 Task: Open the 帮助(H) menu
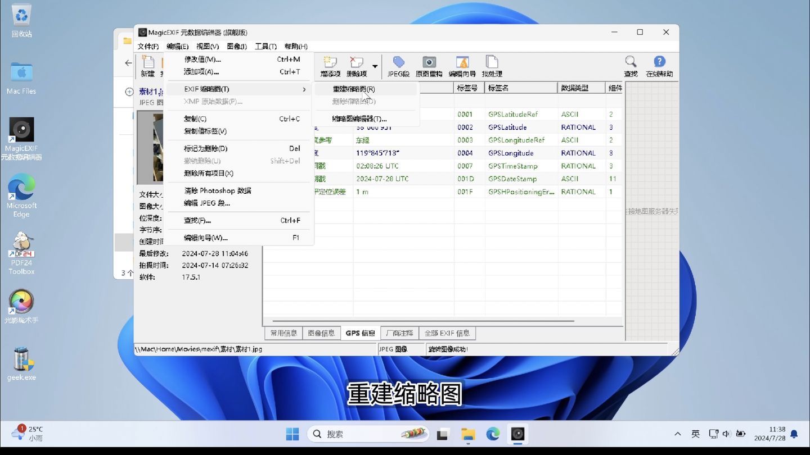pyautogui.click(x=296, y=47)
